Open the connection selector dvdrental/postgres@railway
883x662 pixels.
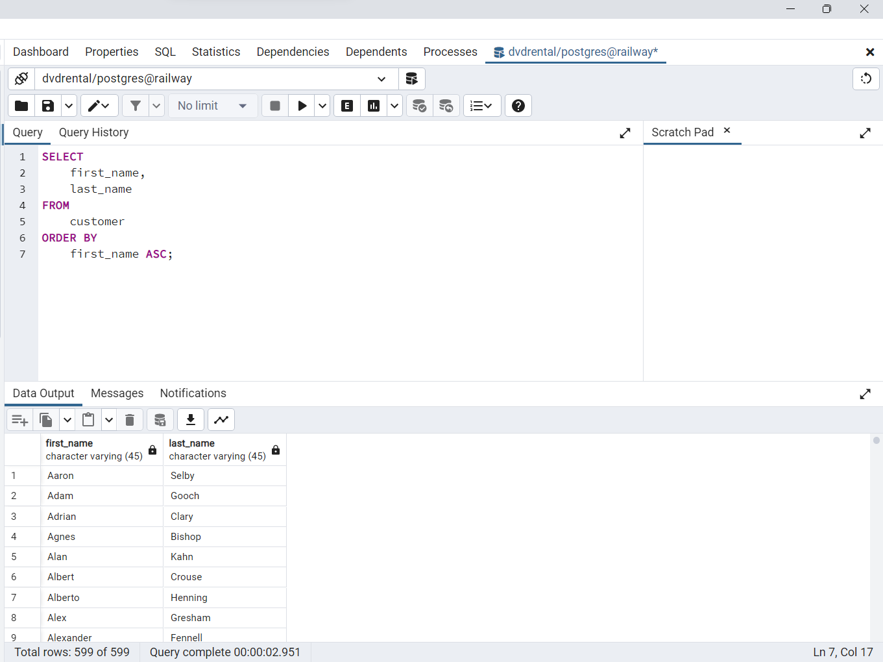pyautogui.click(x=216, y=79)
